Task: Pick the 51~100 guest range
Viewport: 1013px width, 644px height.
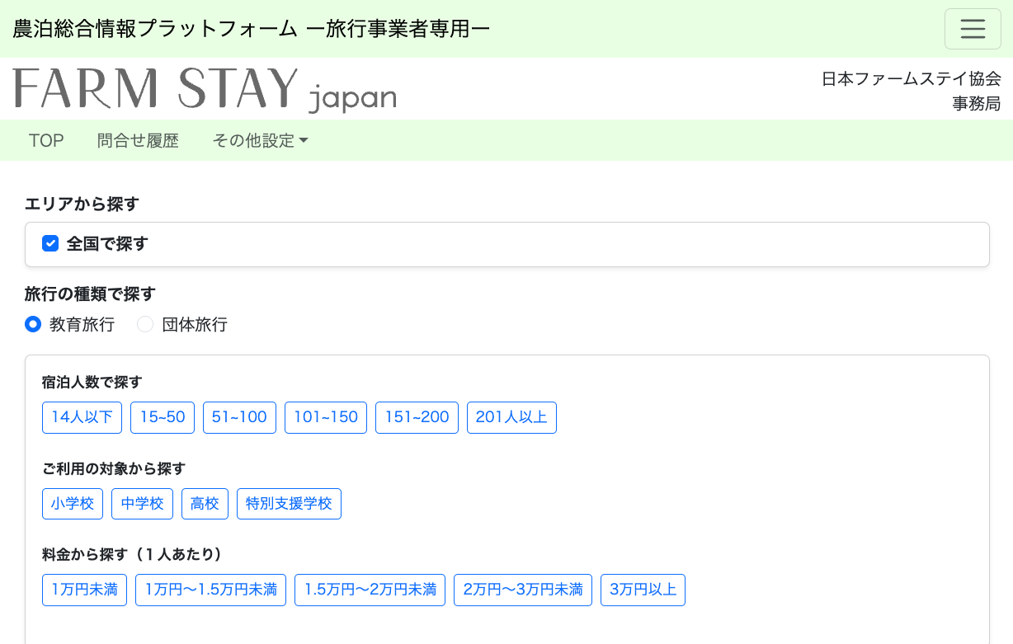Action: pos(239,417)
